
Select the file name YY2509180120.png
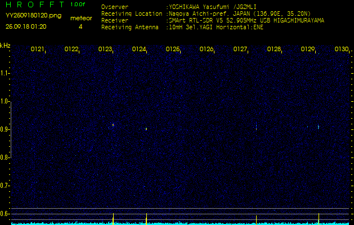pyautogui.click(x=33, y=16)
